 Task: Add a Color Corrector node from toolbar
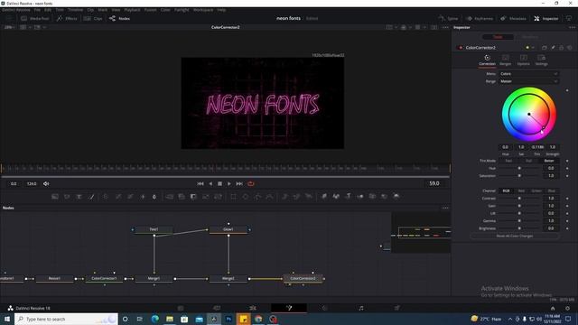point(106,197)
